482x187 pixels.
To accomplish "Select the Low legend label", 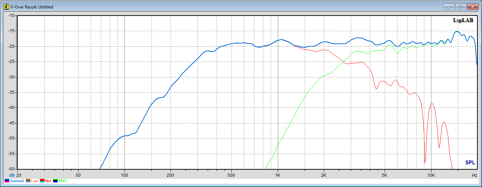I will coord(34,181).
